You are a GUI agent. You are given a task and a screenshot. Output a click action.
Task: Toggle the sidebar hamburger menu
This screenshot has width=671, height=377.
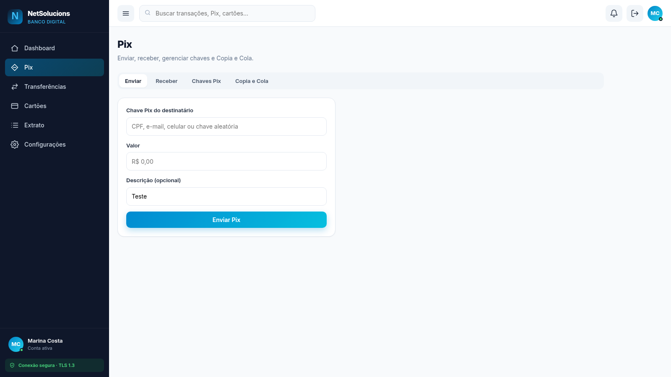click(126, 13)
